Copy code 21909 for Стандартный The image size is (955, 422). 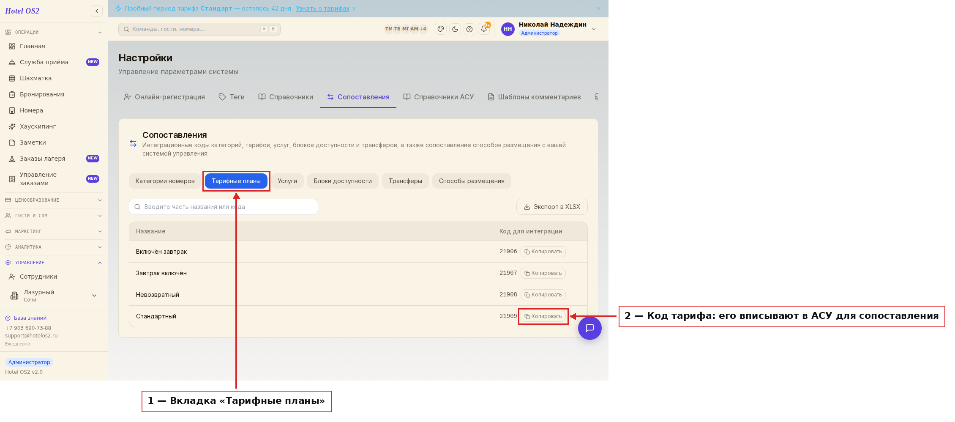coord(543,316)
